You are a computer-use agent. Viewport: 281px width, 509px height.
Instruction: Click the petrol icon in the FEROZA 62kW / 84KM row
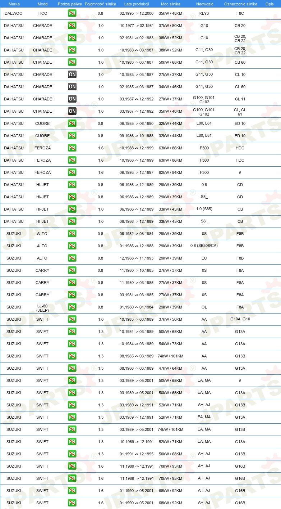coord(72,172)
